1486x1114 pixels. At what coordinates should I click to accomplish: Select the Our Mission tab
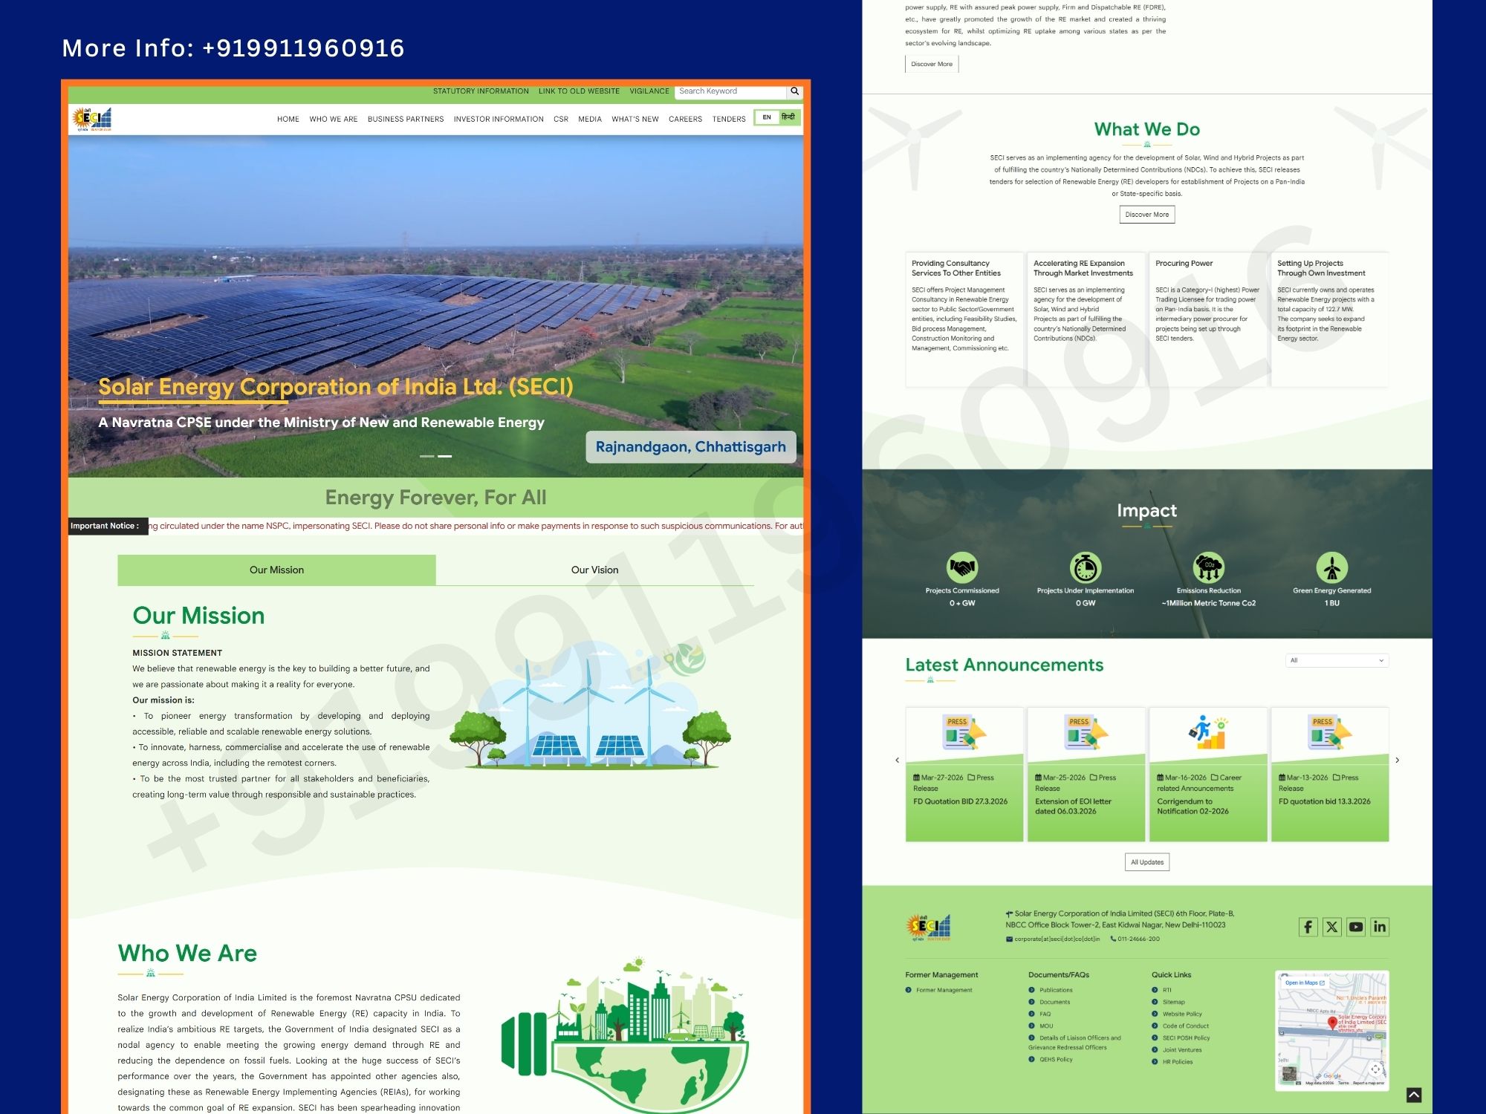276,570
